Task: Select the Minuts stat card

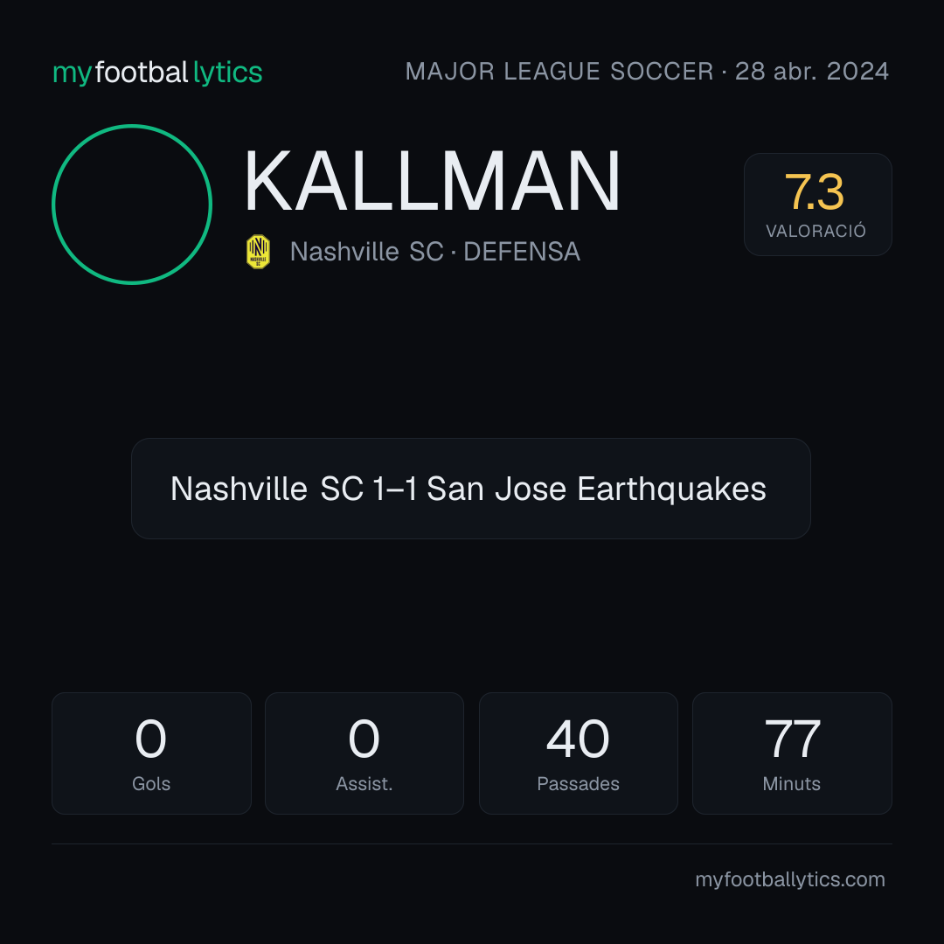Action: [x=792, y=753]
